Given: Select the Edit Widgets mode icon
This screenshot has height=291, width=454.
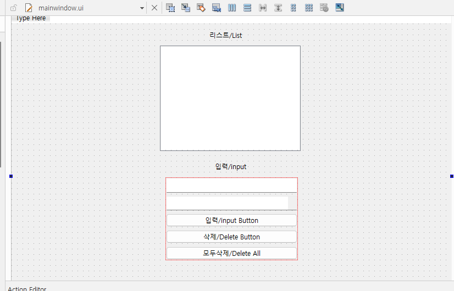Looking at the screenshot, I should click(170, 8).
